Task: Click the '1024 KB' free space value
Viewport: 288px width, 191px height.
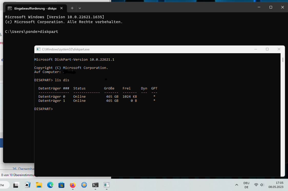Action: click(130, 96)
